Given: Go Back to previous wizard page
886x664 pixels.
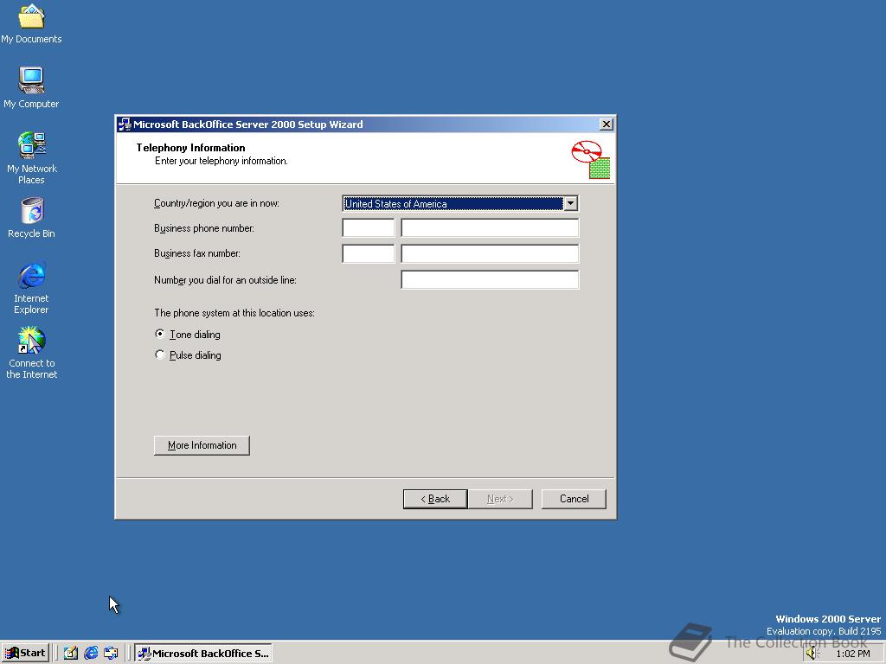Looking at the screenshot, I should pyautogui.click(x=435, y=499).
